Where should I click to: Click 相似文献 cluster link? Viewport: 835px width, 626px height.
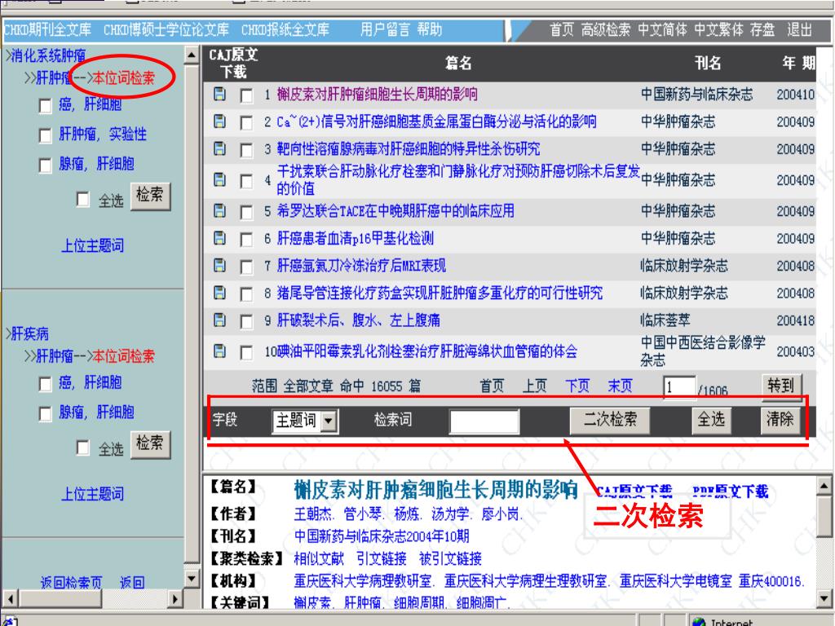[x=319, y=558]
